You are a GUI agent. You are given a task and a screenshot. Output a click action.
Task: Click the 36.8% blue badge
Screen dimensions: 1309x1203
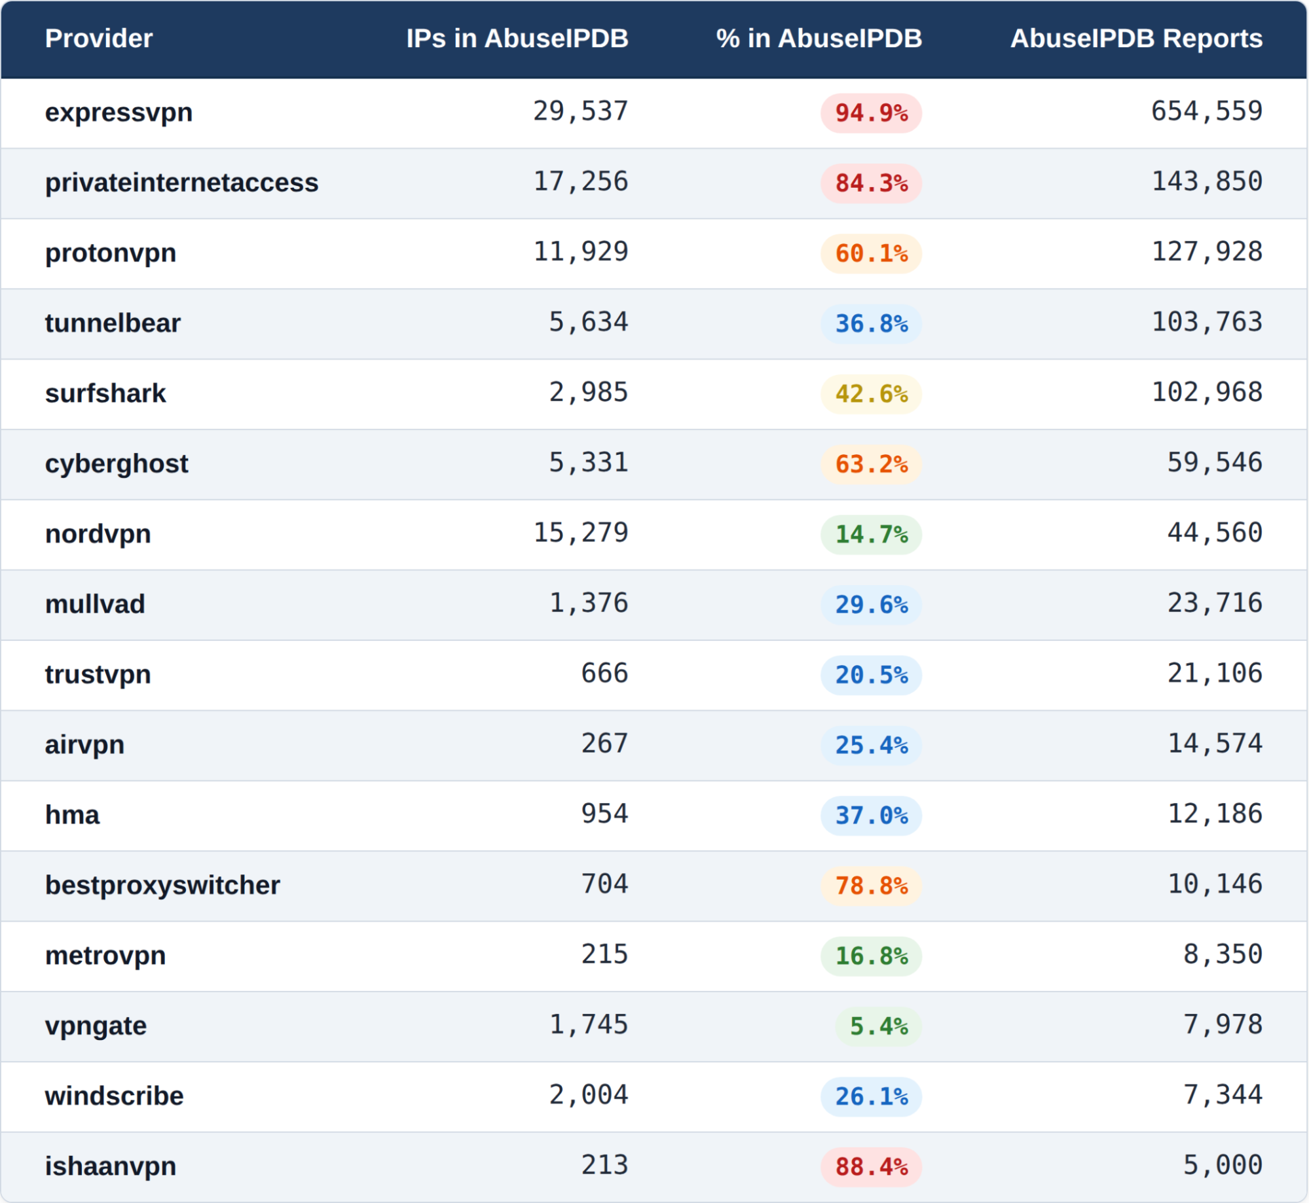[871, 324]
